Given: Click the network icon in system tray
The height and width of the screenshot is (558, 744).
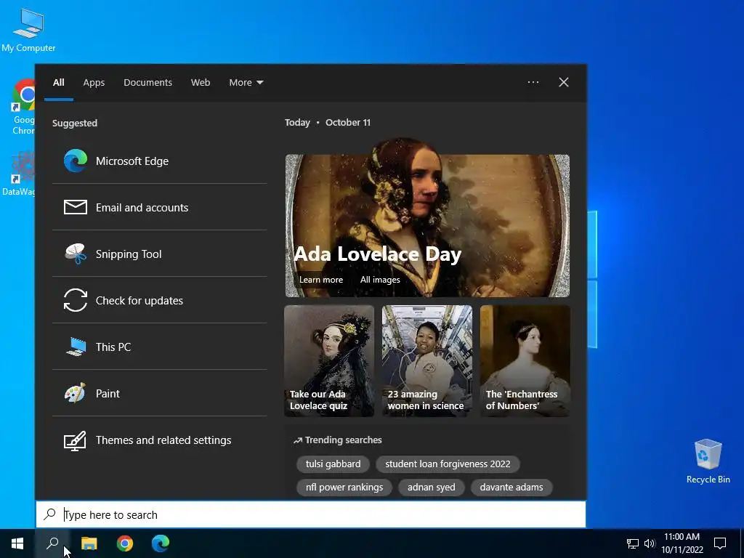Looking at the screenshot, I should click(x=633, y=543).
